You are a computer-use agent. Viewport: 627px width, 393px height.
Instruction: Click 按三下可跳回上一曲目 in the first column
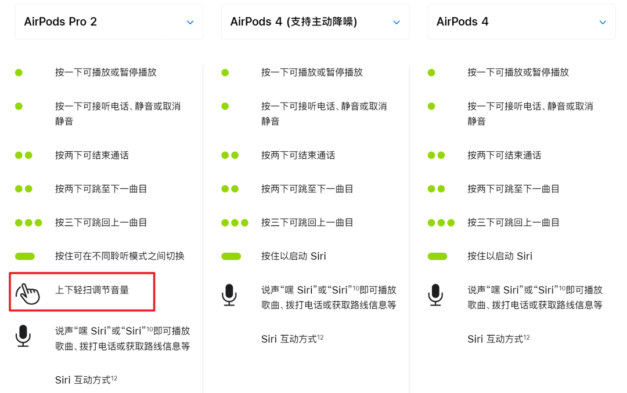pos(101,223)
